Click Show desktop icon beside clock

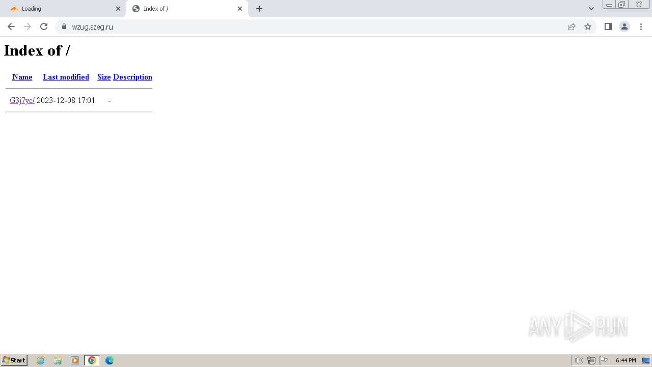tap(646, 360)
